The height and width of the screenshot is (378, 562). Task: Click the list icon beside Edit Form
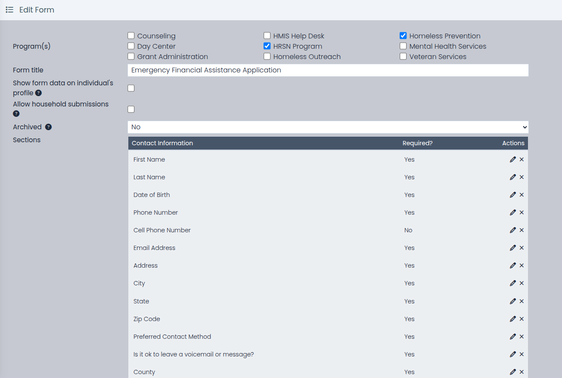pos(9,9)
